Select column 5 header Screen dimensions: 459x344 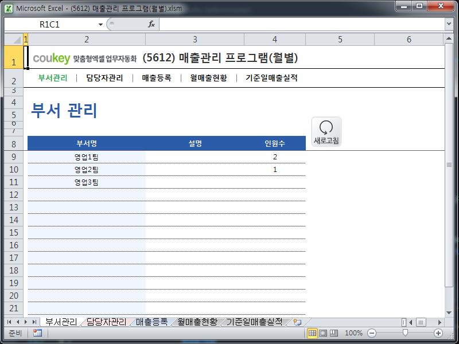(x=340, y=39)
